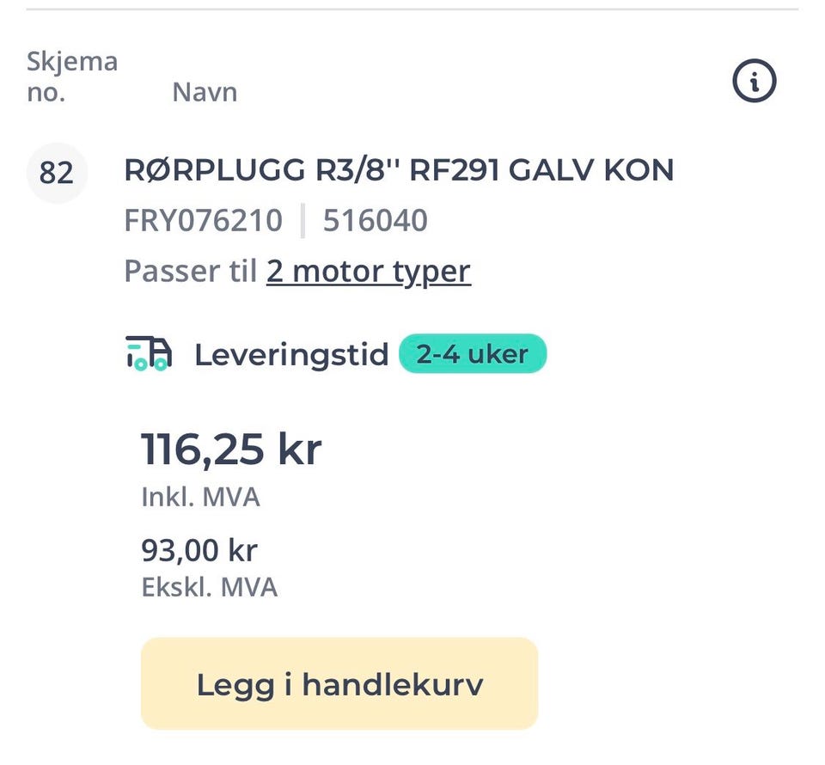Open the 2 motor typer link

click(368, 272)
